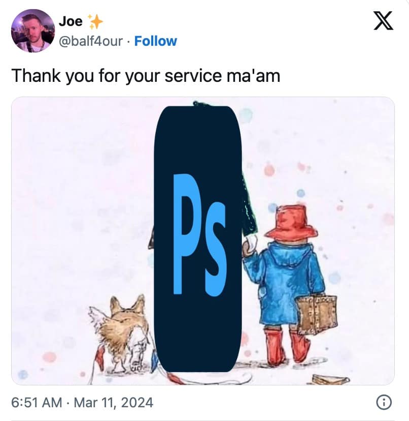The width and height of the screenshot is (409, 421).
Task: Click the tweet text about service ma'am
Action: [146, 76]
